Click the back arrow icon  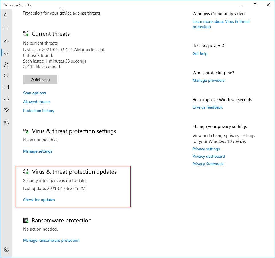[6, 15]
